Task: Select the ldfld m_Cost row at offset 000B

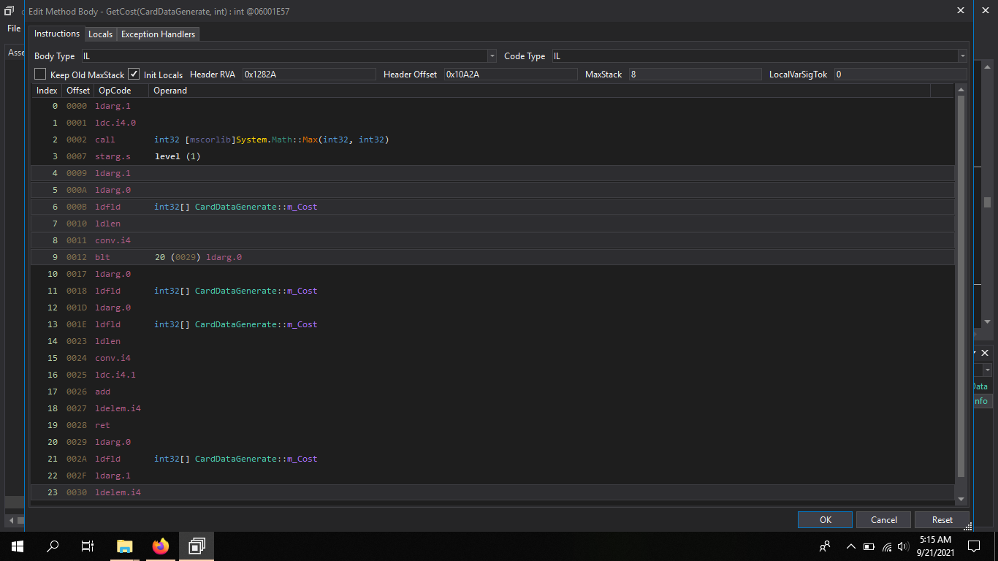Action: tap(492, 207)
